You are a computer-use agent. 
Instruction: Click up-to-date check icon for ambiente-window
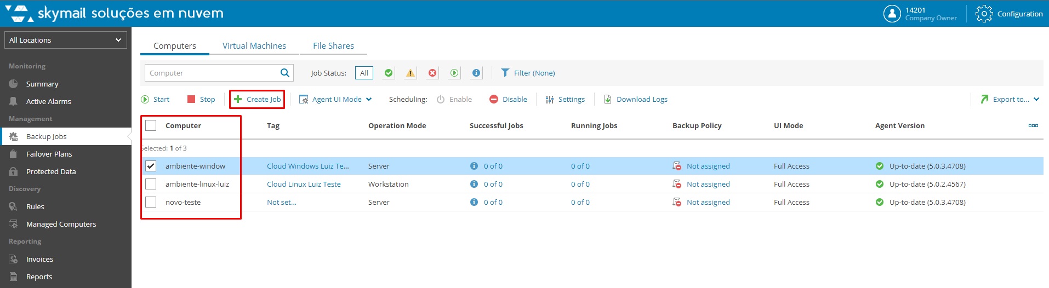point(880,166)
